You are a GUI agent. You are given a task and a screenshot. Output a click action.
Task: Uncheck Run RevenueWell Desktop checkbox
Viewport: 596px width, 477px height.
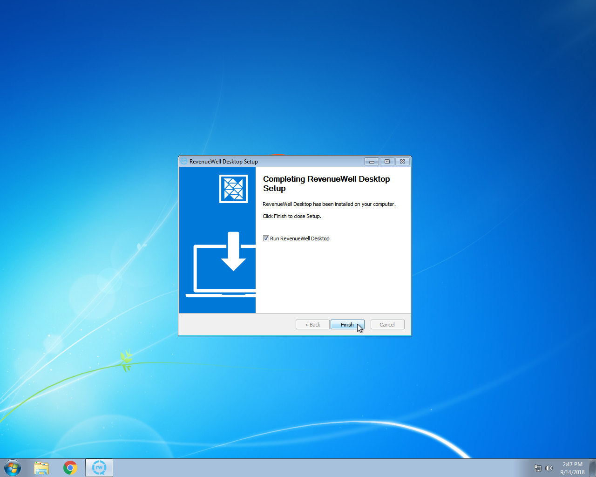(266, 238)
